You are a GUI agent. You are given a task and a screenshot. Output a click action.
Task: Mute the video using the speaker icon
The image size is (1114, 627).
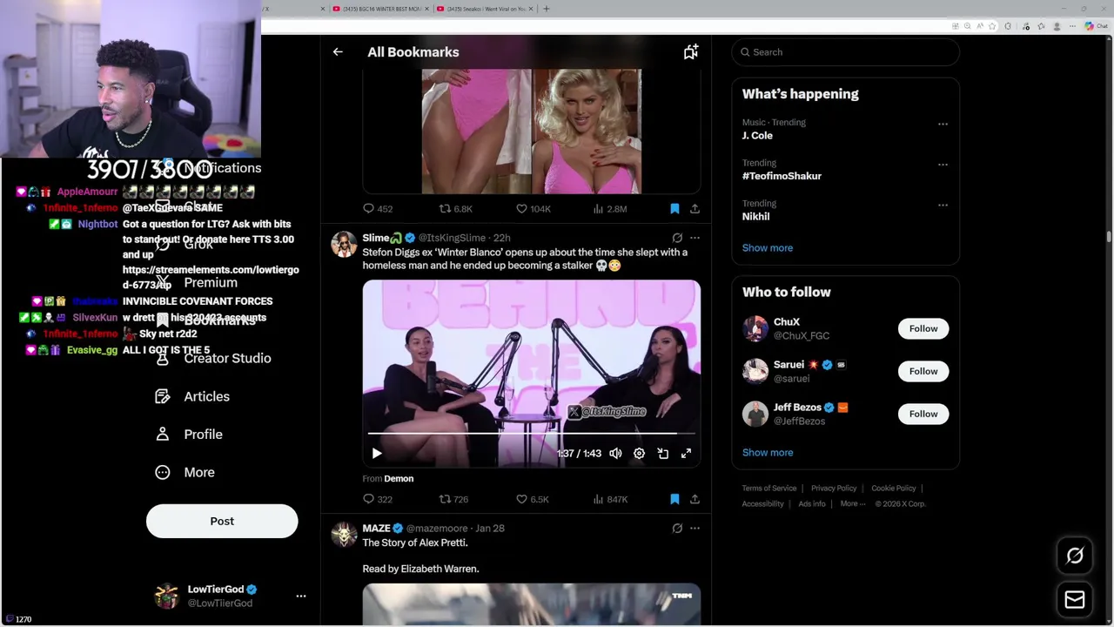[x=615, y=453]
